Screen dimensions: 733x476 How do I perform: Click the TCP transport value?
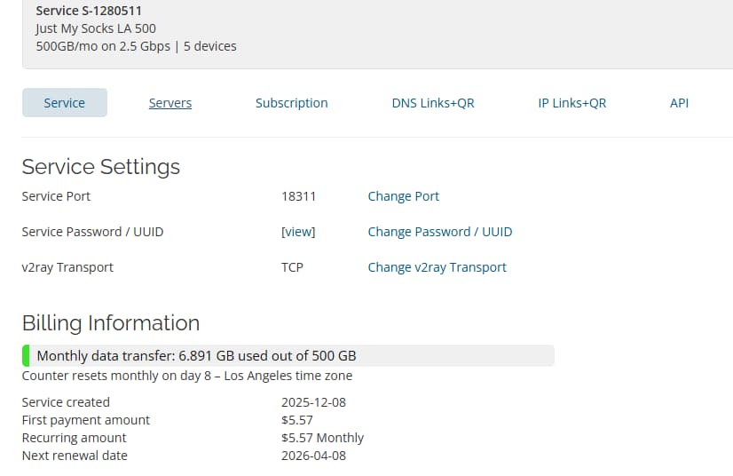point(292,267)
